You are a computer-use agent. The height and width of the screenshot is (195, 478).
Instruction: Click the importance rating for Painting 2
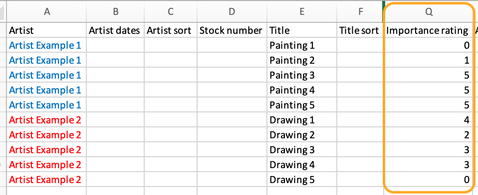tap(428, 60)
